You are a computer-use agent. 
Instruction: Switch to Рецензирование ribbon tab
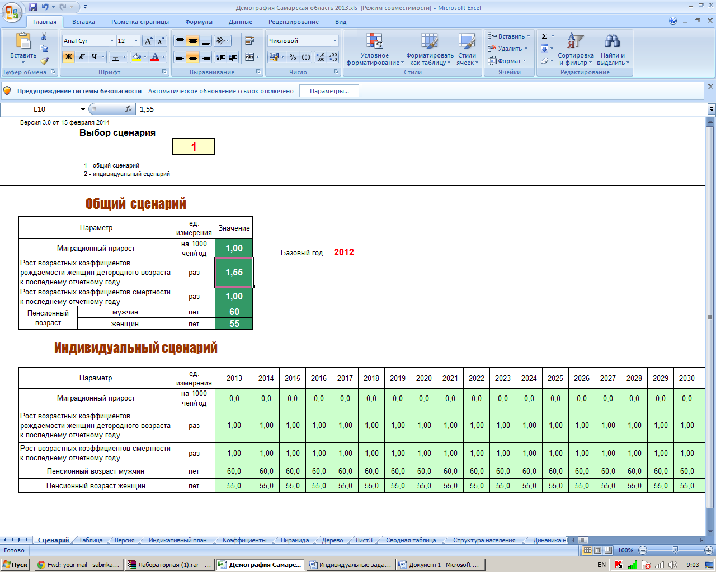coord(294,22)
